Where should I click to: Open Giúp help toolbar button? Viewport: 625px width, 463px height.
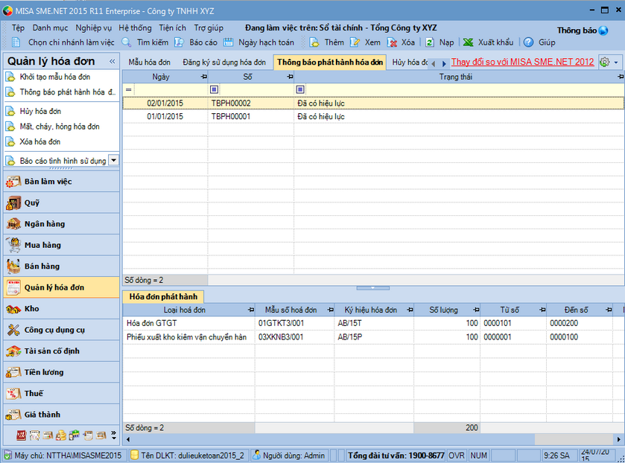pos(539,42)
